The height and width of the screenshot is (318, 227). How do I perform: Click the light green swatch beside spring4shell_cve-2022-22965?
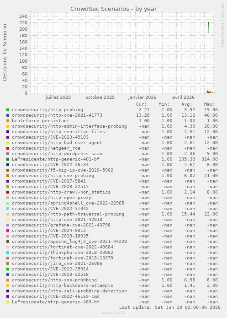[8, 203]
